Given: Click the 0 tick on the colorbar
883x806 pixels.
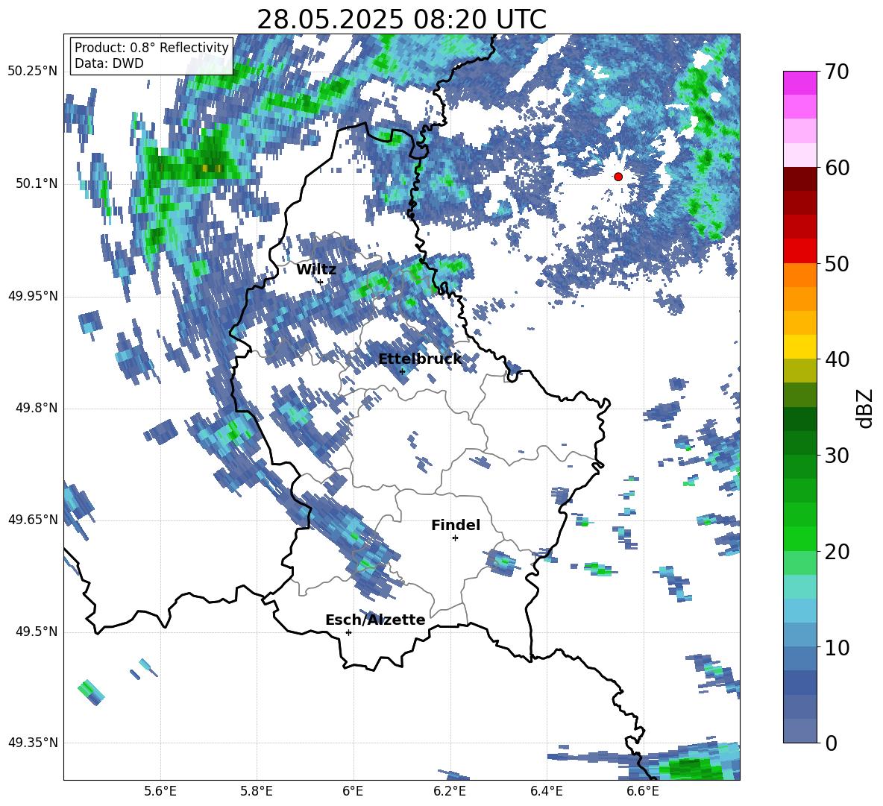Looking at the screenshot, I should [830, 743].
